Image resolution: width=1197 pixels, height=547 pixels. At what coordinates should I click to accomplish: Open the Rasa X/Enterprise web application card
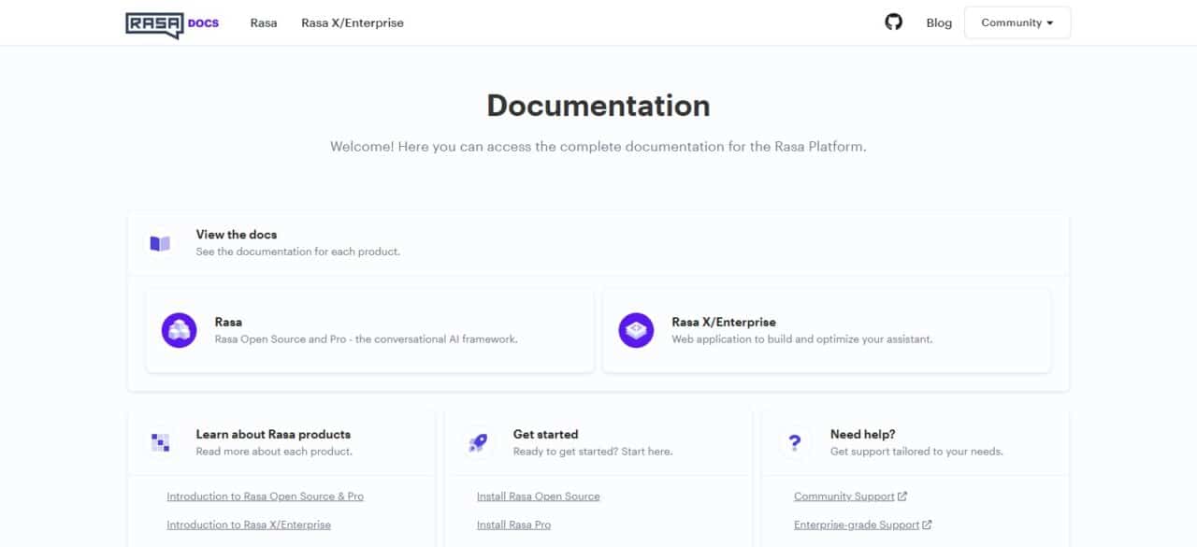[827, 330]
